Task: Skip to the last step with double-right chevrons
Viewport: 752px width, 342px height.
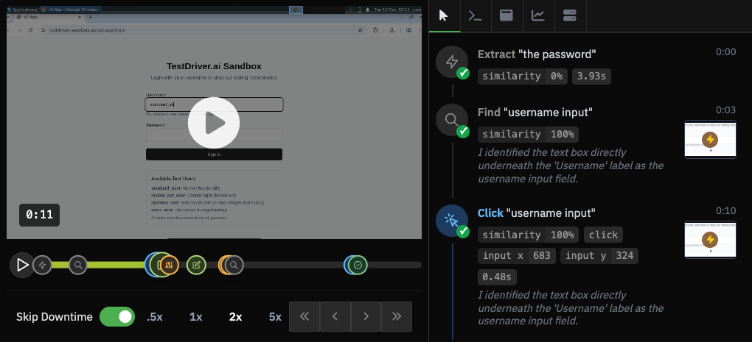Action: pyautogui.click(x=397, y=316)
